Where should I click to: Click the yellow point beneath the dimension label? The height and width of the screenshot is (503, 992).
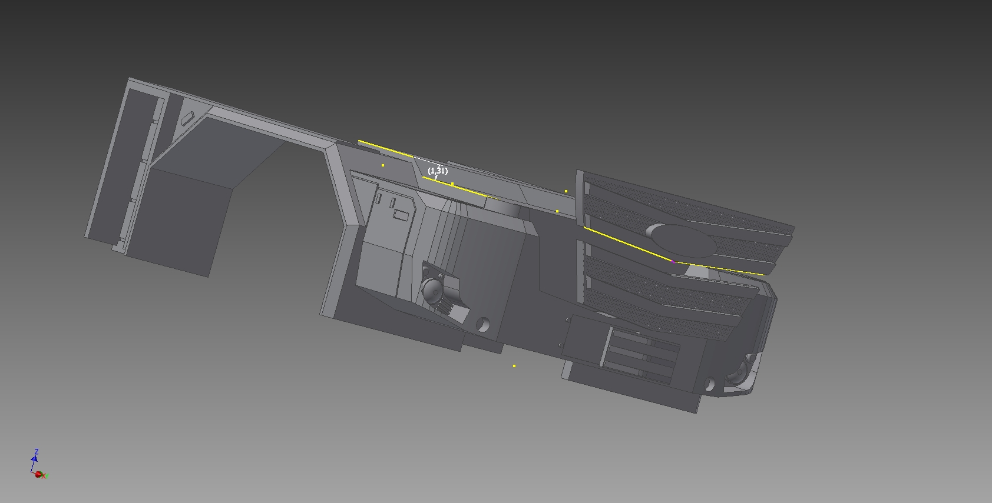pyautogui.click(x=452, y=184)
